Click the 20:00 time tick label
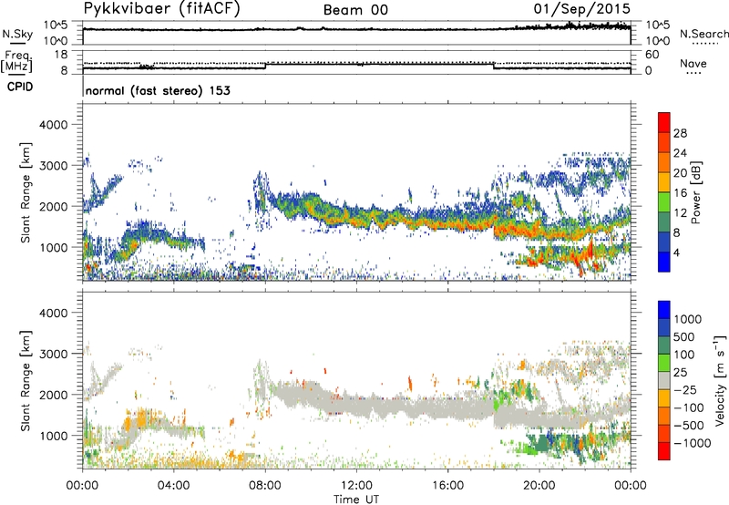 tap(539, 486)
